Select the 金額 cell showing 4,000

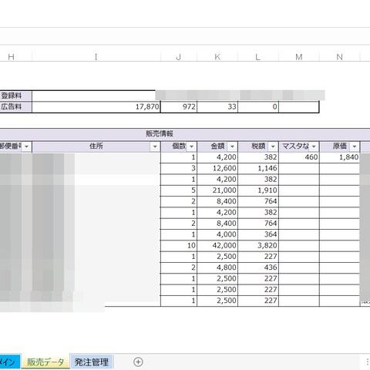pyautogui.click(x=217, y=234)
